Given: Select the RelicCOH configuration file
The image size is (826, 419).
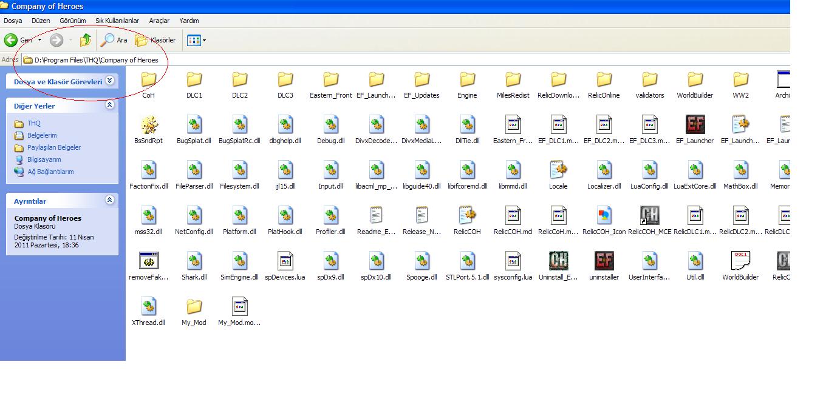Looking at the screenshot, I should pos(467,221).
